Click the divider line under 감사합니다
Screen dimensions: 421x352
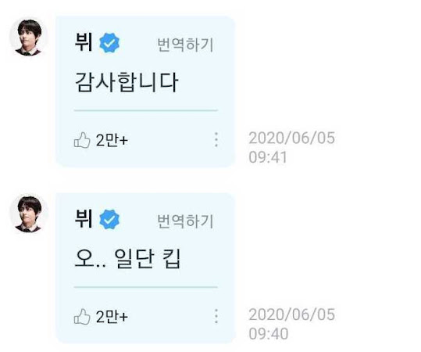click(146, 110)
